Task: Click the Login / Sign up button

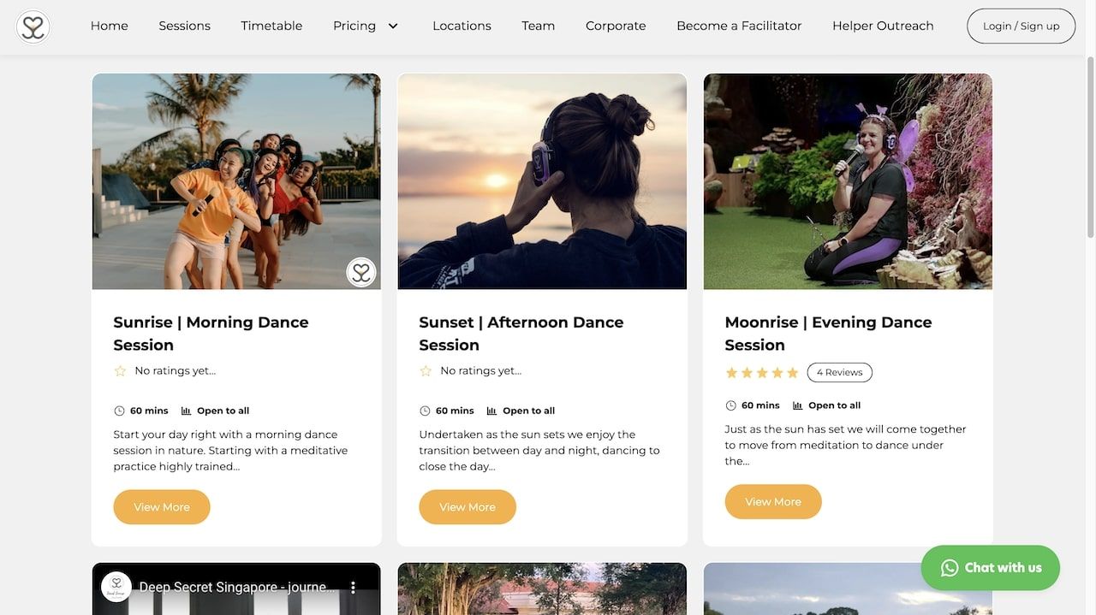Action: tap(1022, 26)
